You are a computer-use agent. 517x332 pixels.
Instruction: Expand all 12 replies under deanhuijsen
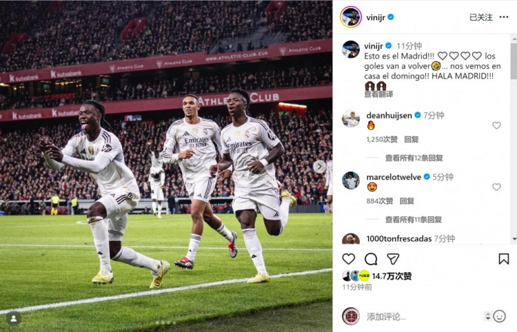pos(414,158)
